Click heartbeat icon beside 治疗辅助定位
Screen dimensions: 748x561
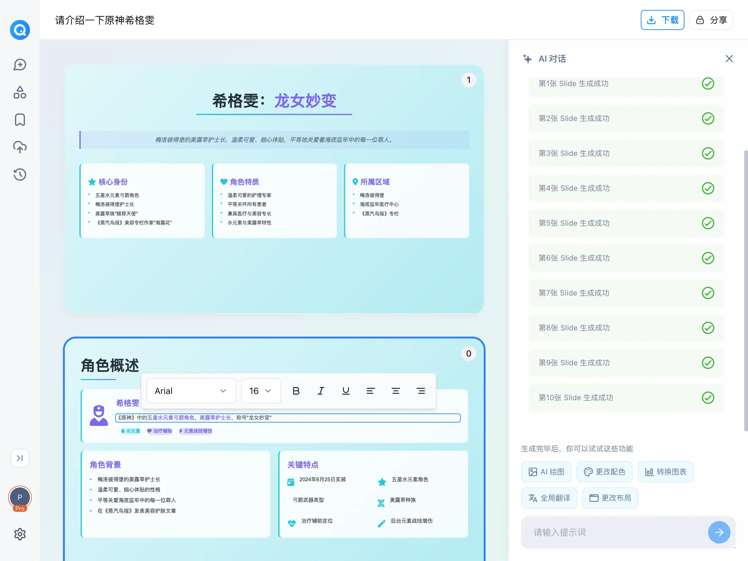[291, 524]
